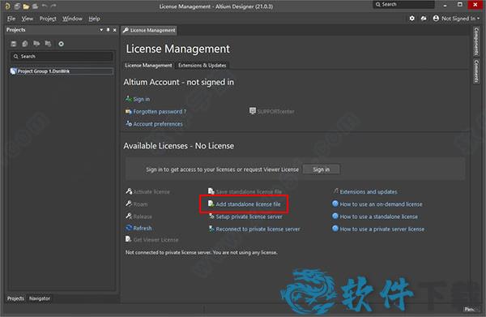Select Project Group 1.DsnWrk in the tree

click(x=62, y=71)
